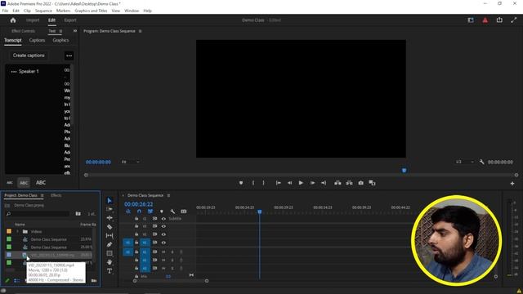Select the Slip tool
This screenshot has height=294, width=523.
pos(110,235)
